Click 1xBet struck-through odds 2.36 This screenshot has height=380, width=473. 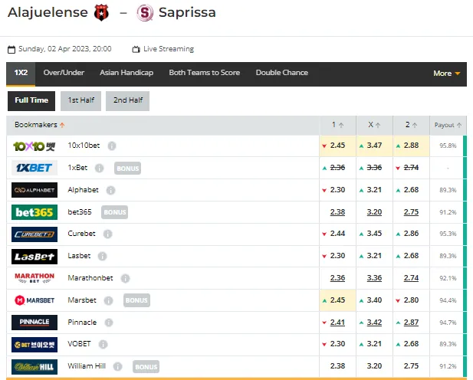pos(337,168)
